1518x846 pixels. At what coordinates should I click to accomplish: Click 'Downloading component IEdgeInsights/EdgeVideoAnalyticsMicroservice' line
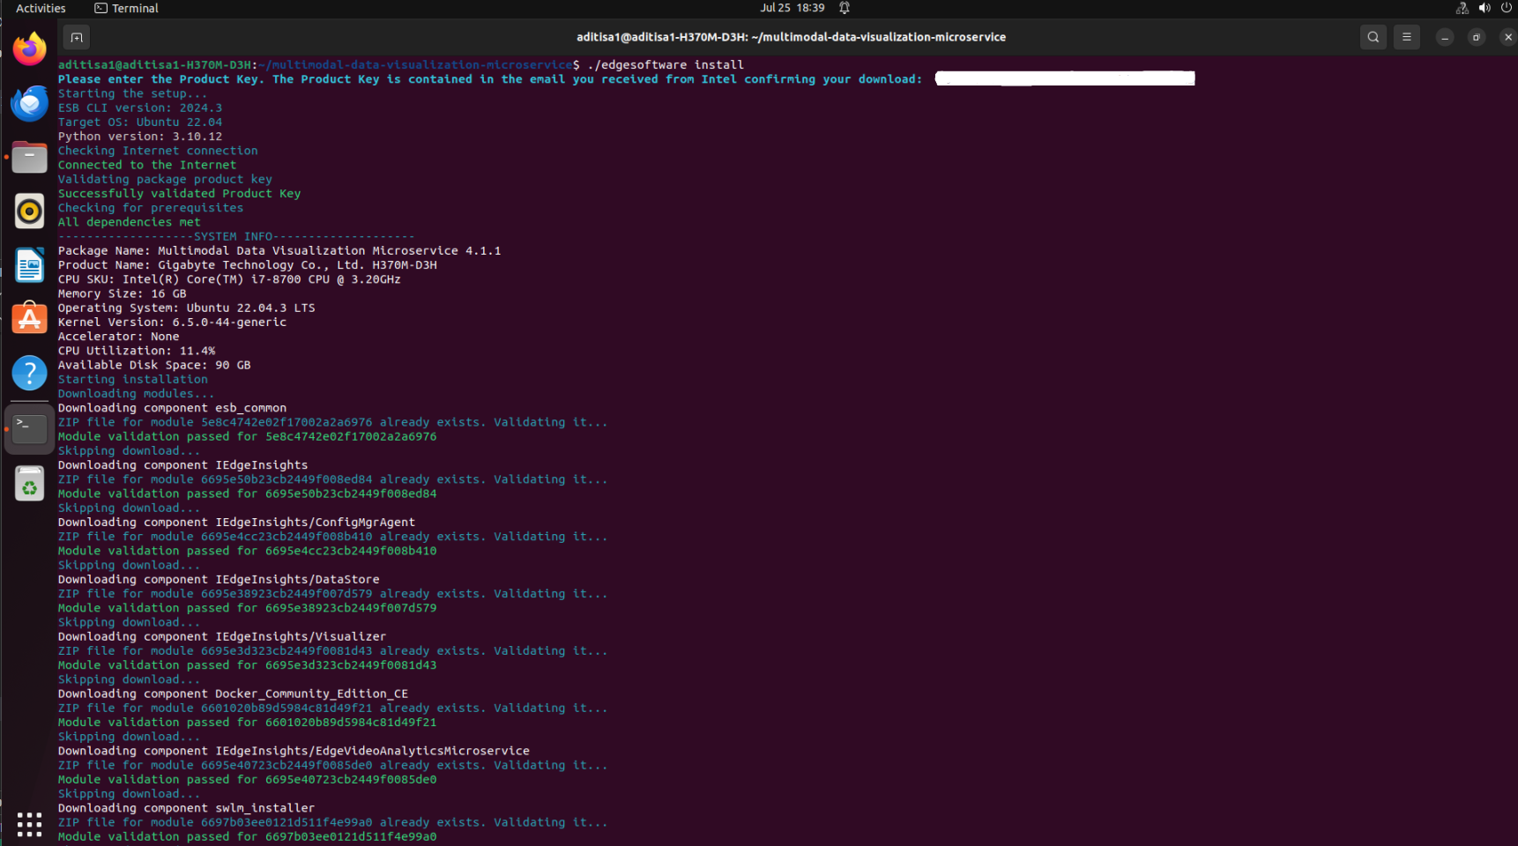tap(294, 751)
